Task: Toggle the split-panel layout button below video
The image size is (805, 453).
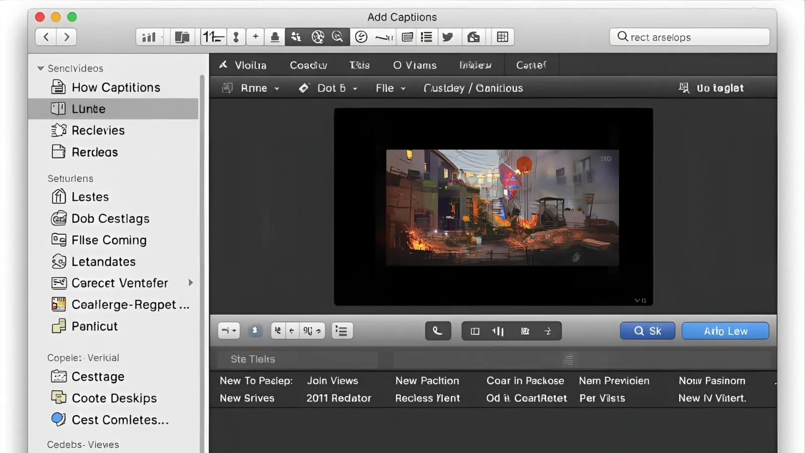Action: 475,331
